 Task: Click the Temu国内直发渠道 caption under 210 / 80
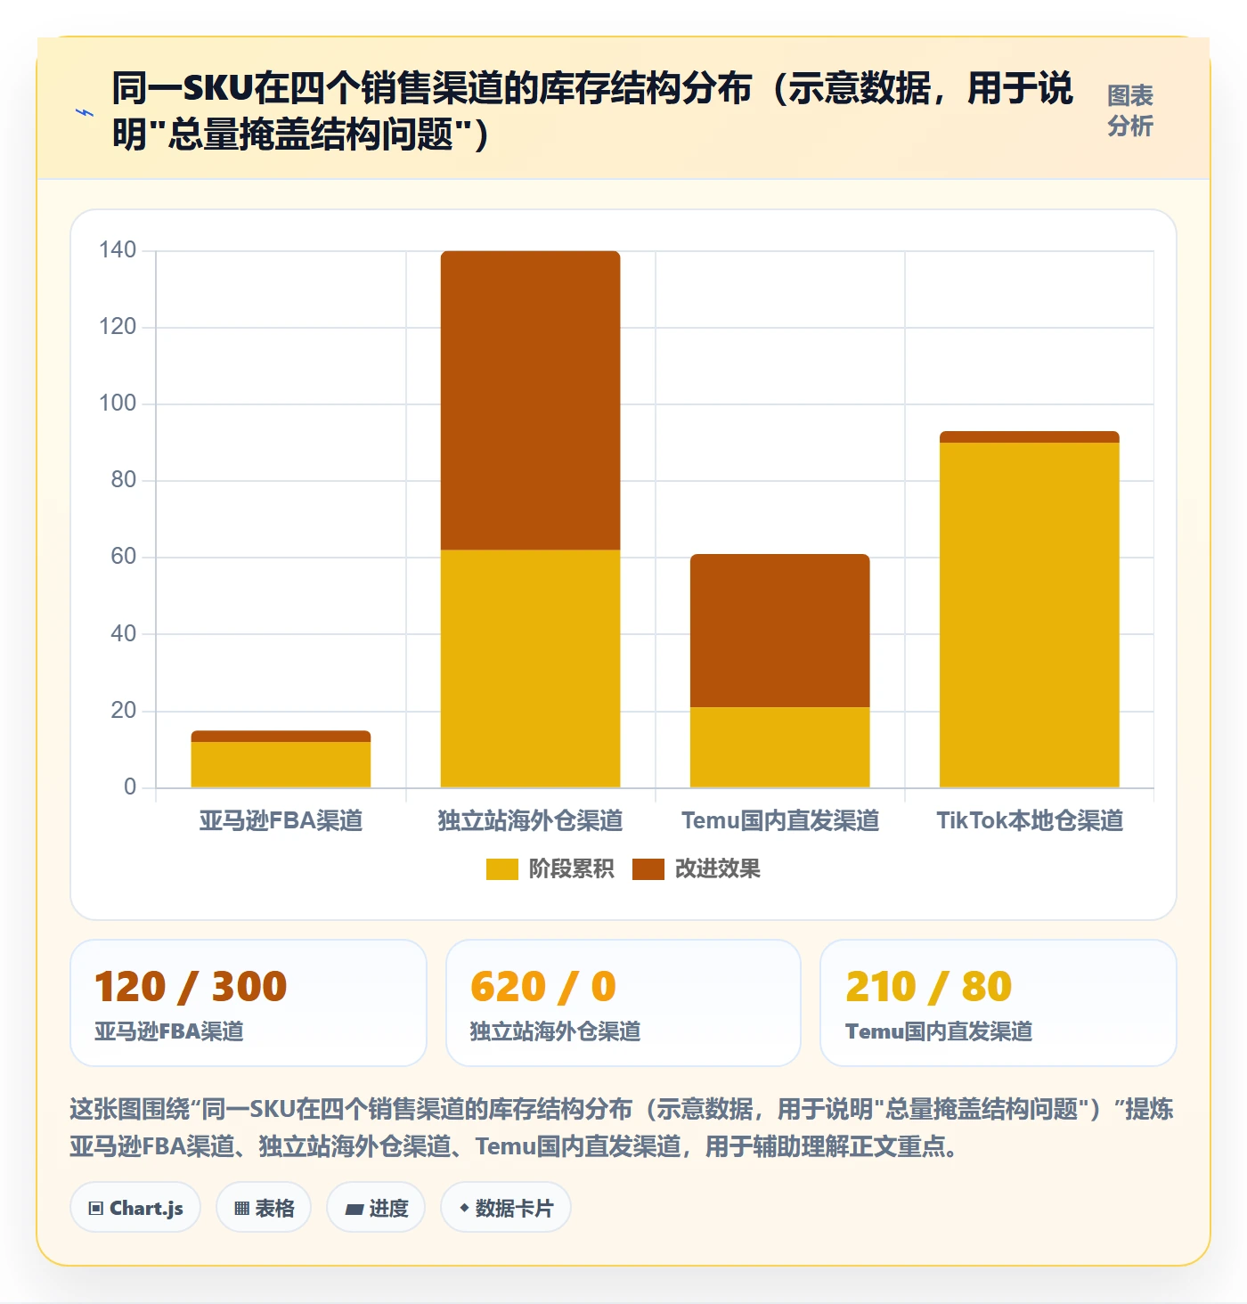(x=939, y=1031)
